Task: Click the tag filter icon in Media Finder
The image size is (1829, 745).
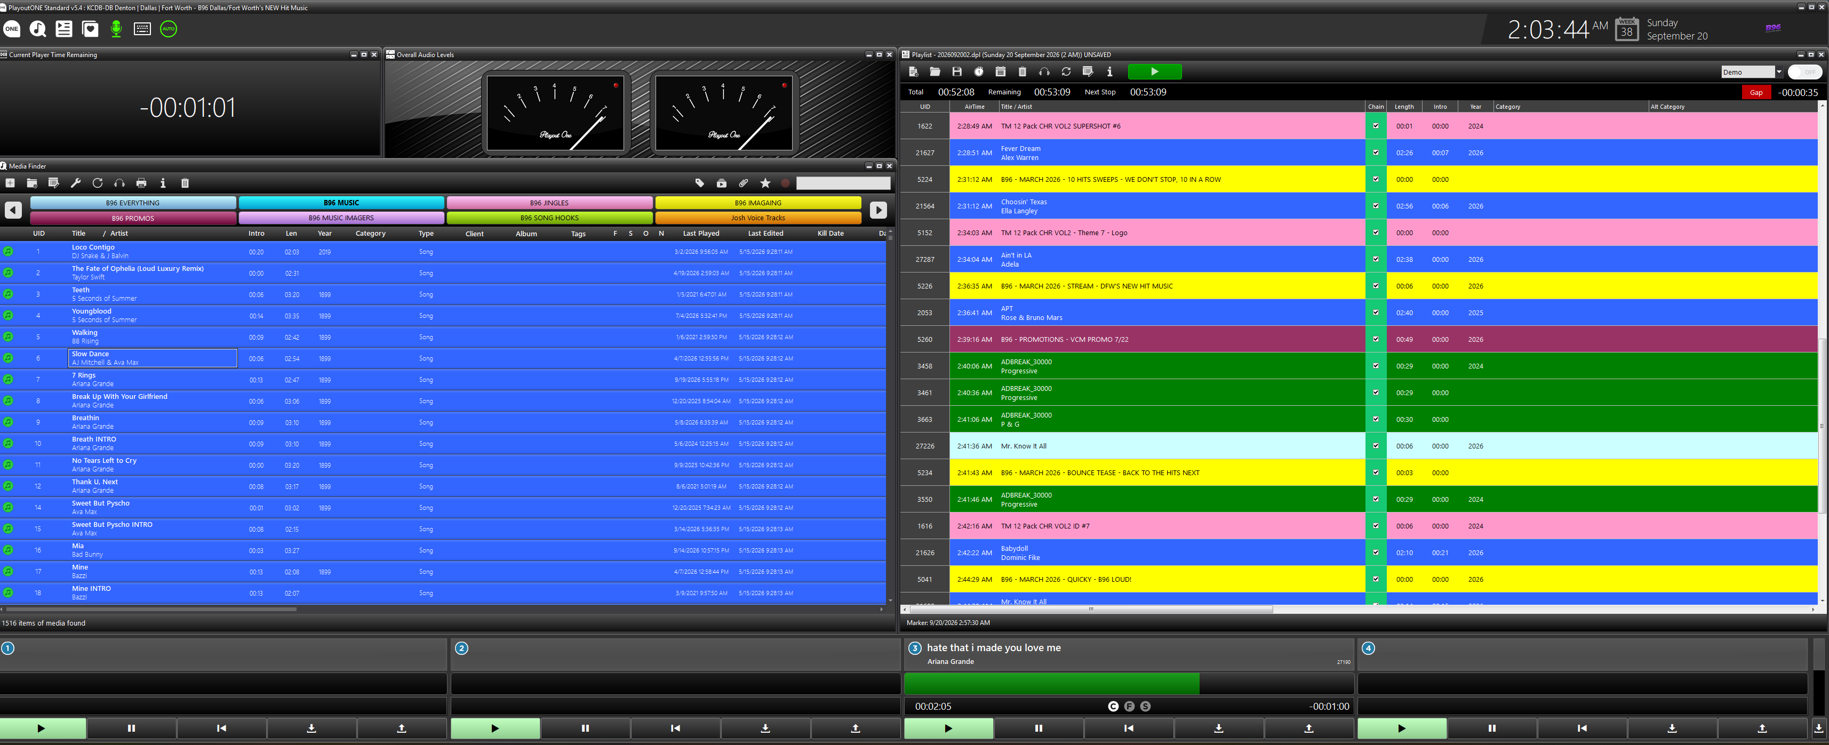Action: tap(699, 183)
